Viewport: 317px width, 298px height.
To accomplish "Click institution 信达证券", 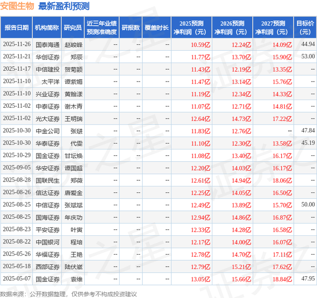I will tap(48, 192).
